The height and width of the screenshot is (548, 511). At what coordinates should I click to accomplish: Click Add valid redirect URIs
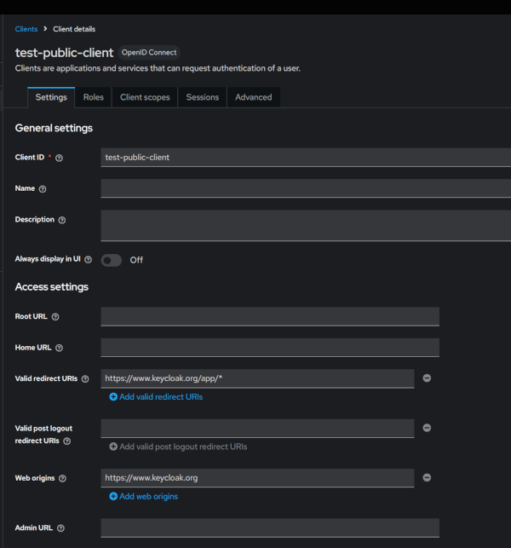tap(156, 397)
